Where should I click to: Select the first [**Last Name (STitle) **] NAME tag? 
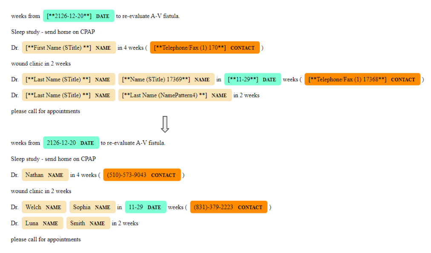click(x=69, y=79)
